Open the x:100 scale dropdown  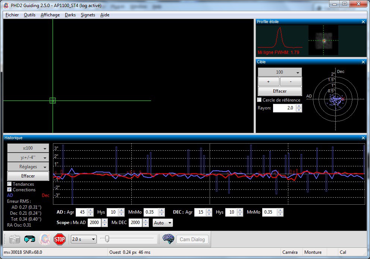28,148
